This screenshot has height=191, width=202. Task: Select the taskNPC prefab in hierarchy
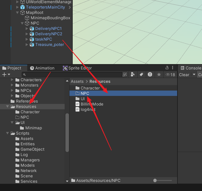(44, 39)
